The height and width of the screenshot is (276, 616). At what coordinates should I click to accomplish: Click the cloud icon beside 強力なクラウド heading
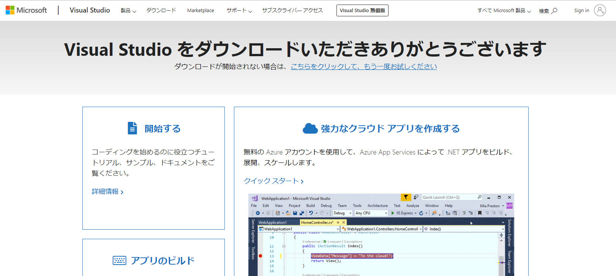(x=310, y=129)
